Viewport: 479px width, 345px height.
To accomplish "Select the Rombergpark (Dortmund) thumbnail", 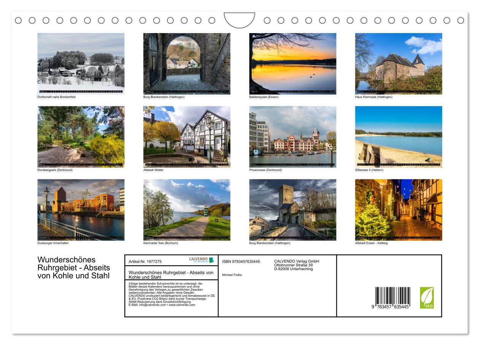I will (81, 136).
